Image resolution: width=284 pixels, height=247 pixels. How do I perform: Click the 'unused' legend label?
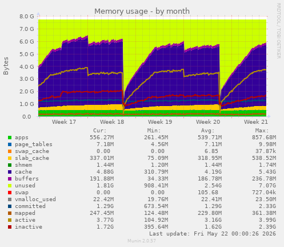25,186
